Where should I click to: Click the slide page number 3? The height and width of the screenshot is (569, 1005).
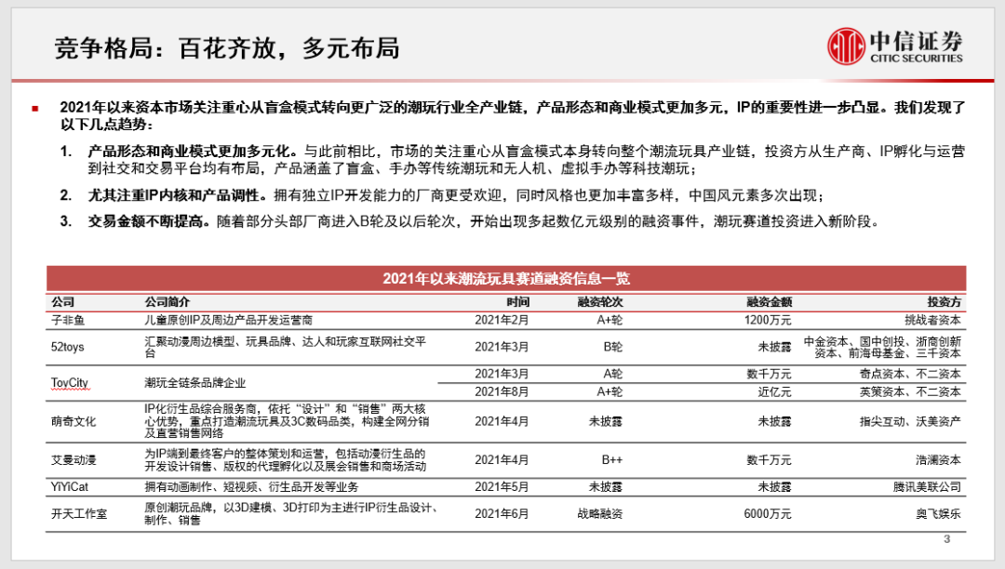click(947, 539)
